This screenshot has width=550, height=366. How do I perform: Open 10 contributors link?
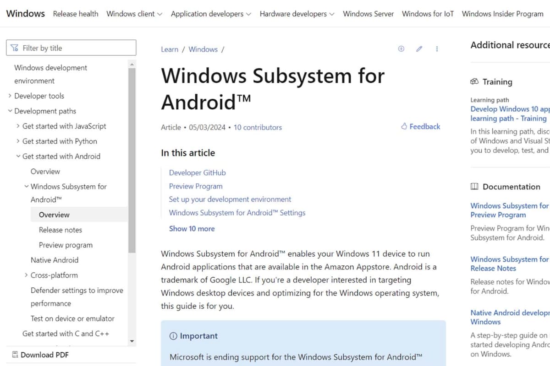(x=258, y=128)
